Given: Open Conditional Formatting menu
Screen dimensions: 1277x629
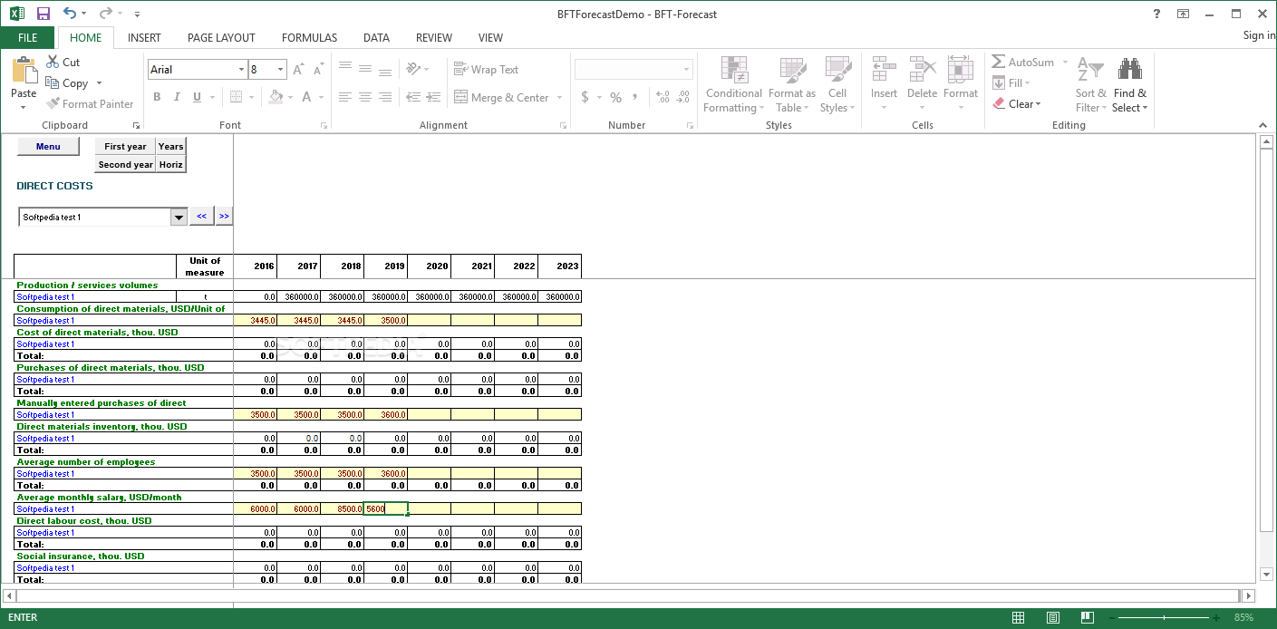Looking at the screenshot, I should point(733,84).
